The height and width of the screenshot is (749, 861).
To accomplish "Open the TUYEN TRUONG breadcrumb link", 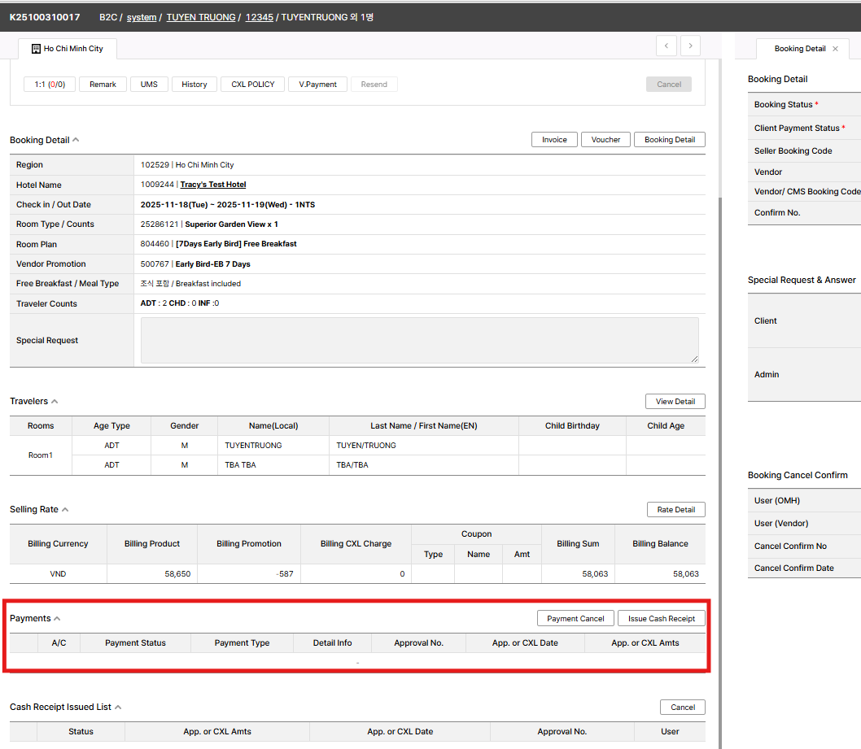I will tap(201, 17).
